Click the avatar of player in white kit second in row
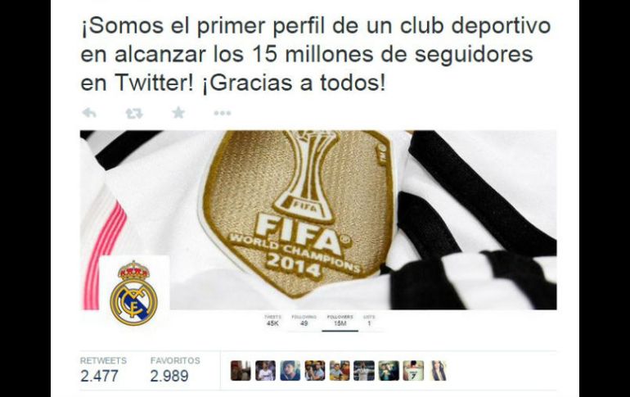630x397 pixels. (266, 371)
